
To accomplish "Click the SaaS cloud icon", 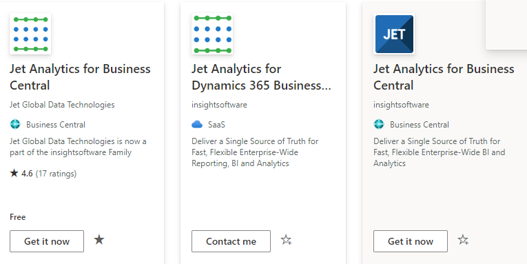I will [x=197, y=125].
